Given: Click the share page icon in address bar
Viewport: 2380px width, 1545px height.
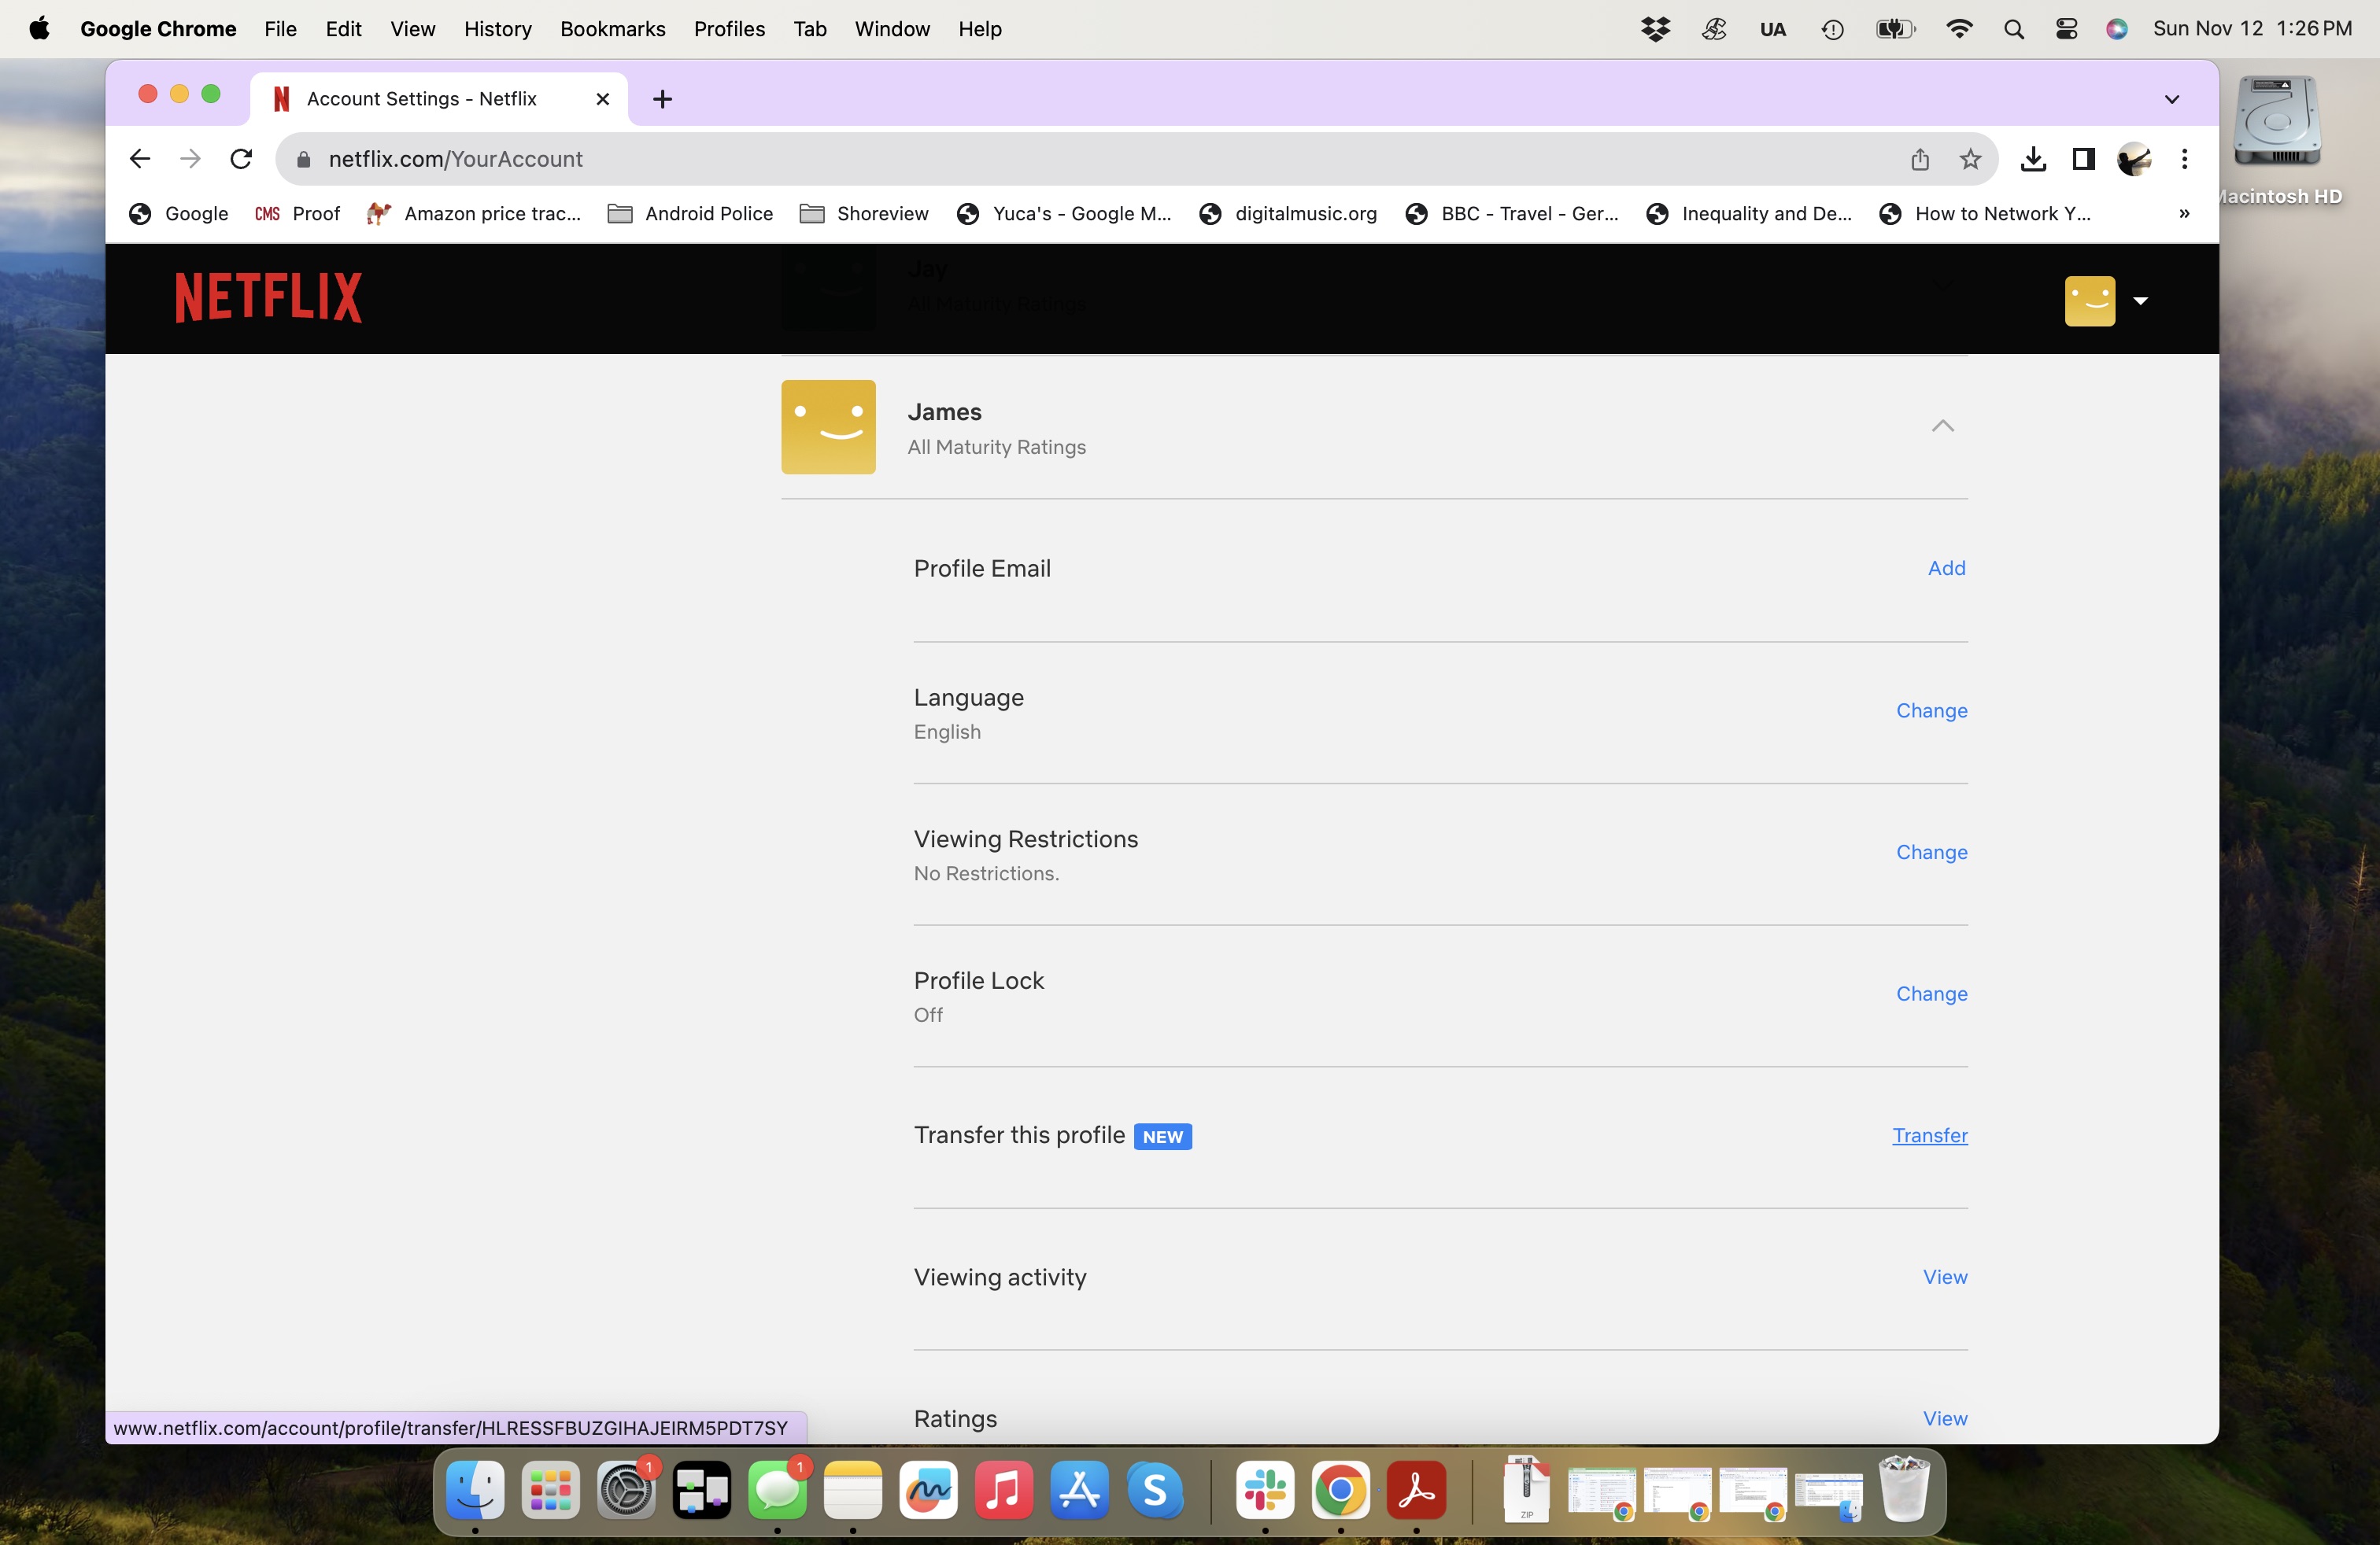Looking at the screenshot, I should point(1919,159).
